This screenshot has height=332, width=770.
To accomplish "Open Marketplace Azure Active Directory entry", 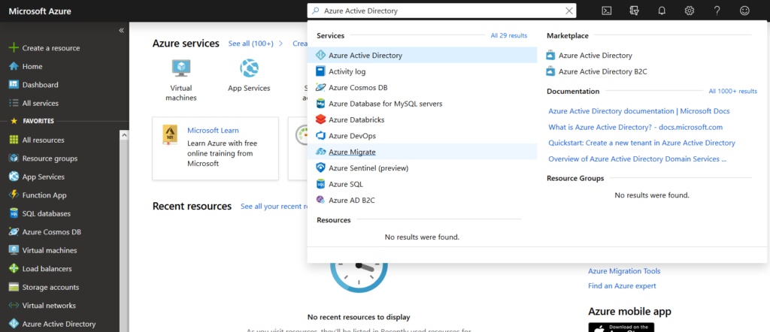I will coord(596,56).
